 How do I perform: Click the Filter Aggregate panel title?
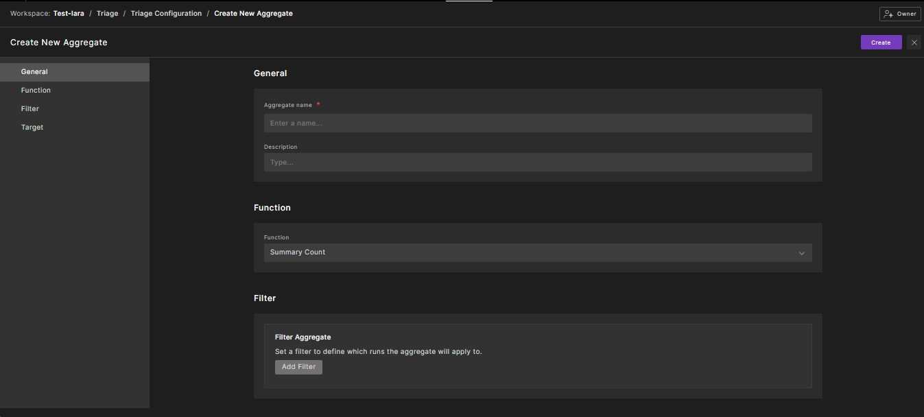click(303, 337)
